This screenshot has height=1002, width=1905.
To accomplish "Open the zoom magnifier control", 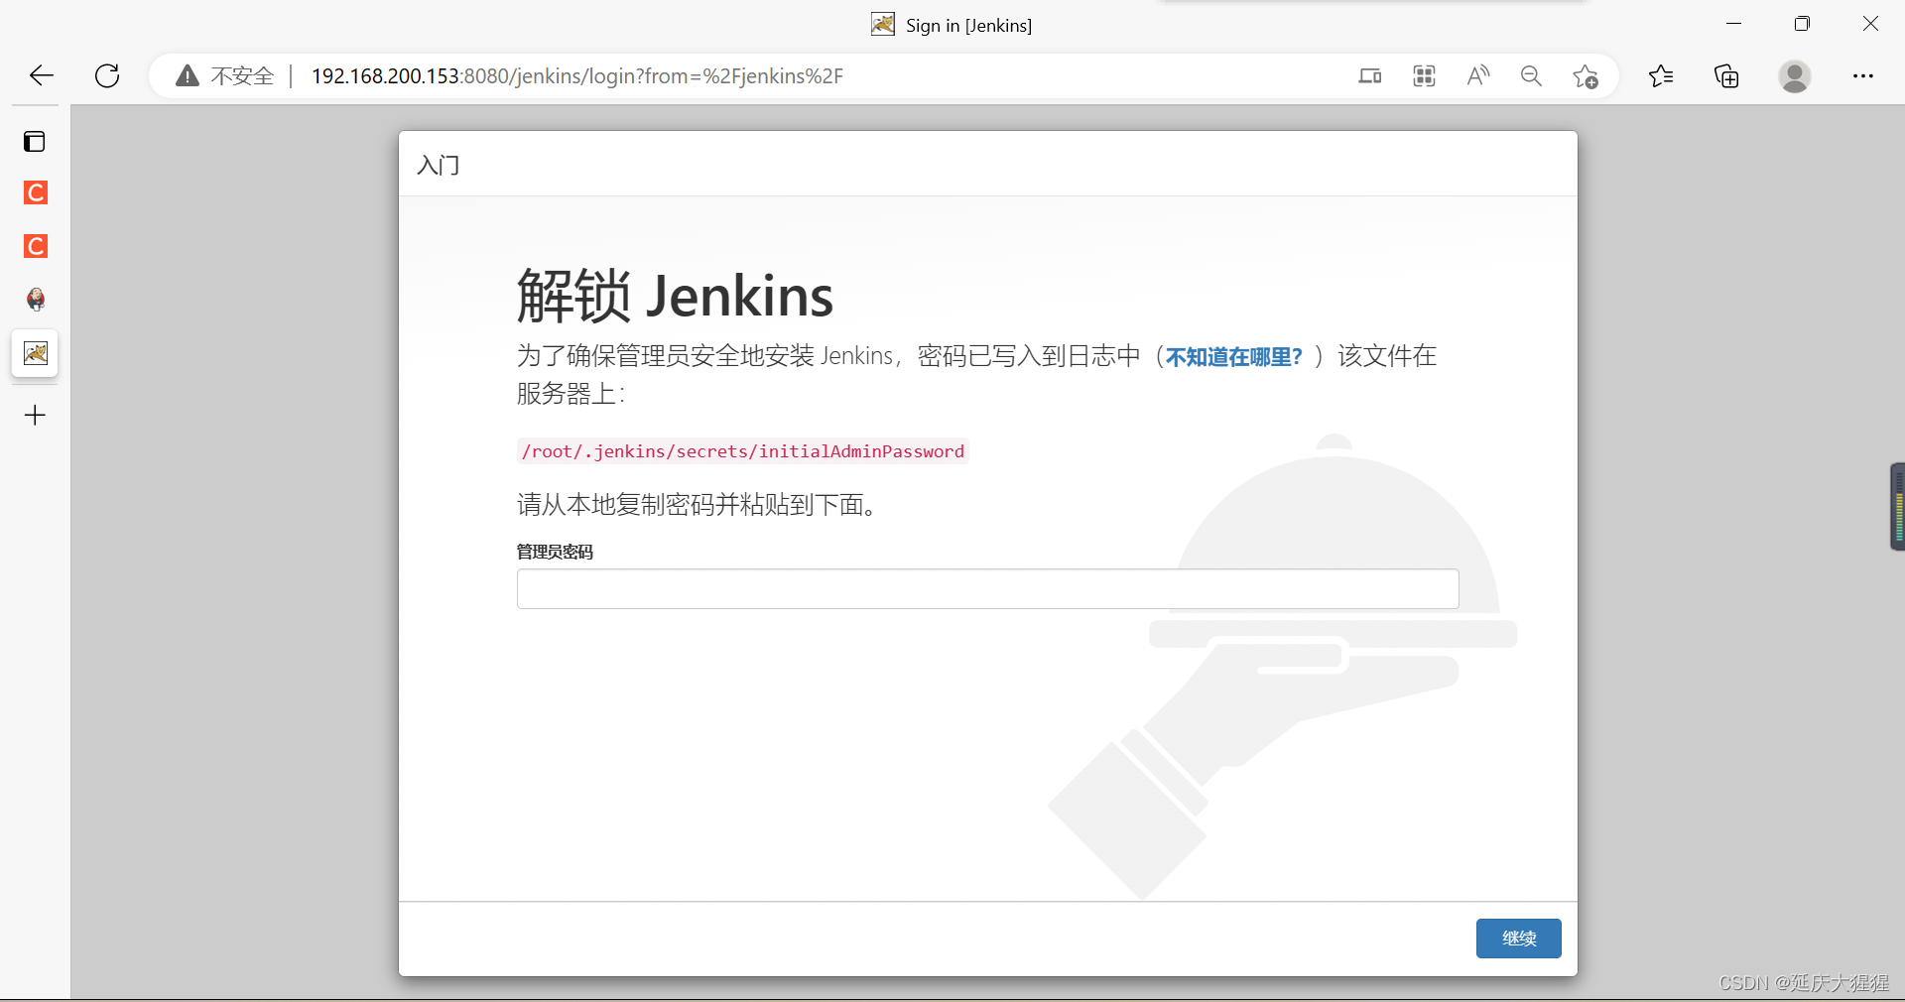I will (1531, 76).
